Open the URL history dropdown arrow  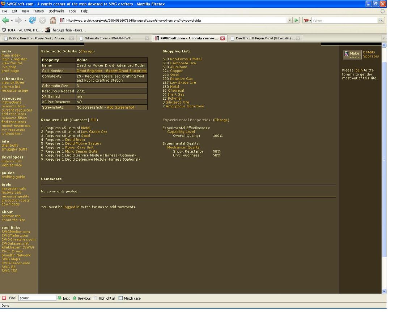(289, 20)
